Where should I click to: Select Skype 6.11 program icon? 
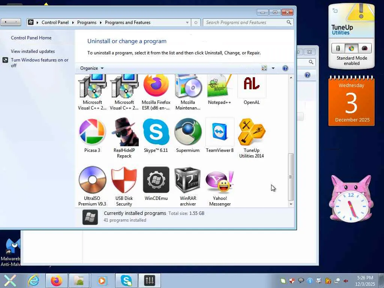(156, 135)
